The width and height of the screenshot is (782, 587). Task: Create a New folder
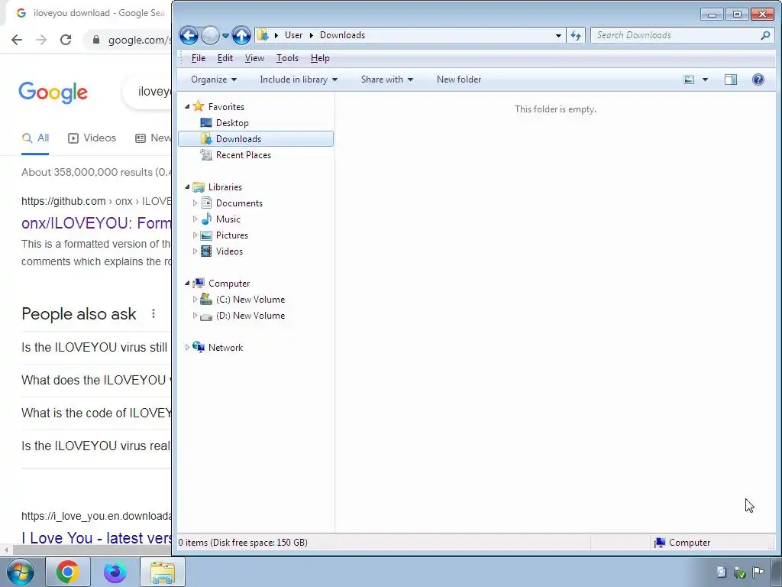(459, 79)
